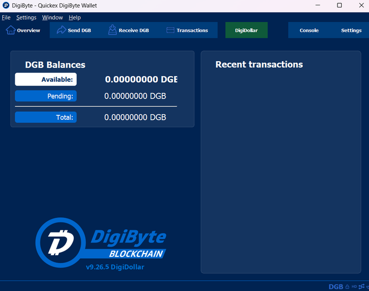
Task: Open the green DigiDollar tab
Action: (x=246, y=30)
